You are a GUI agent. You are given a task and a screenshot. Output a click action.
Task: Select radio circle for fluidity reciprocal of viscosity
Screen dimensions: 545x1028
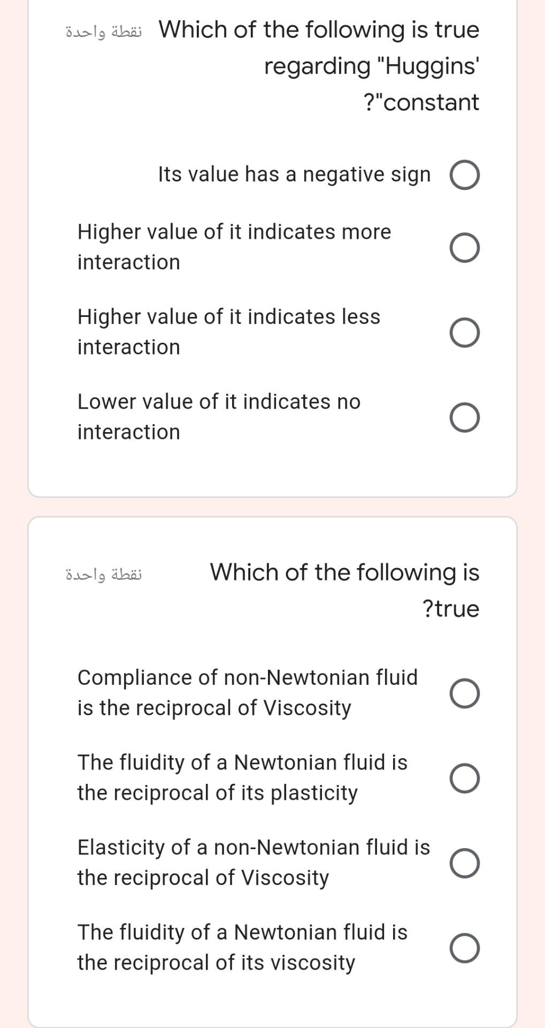click(x=464, y=948)
